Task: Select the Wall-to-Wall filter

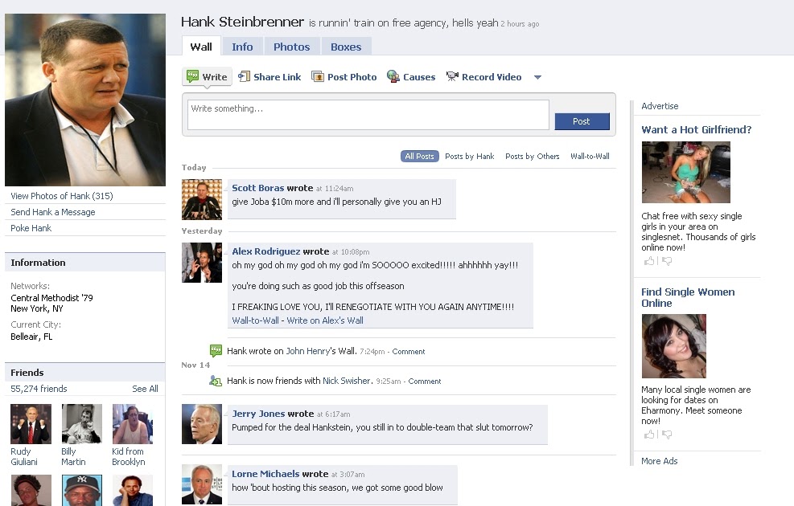Action: click(590, 156)
